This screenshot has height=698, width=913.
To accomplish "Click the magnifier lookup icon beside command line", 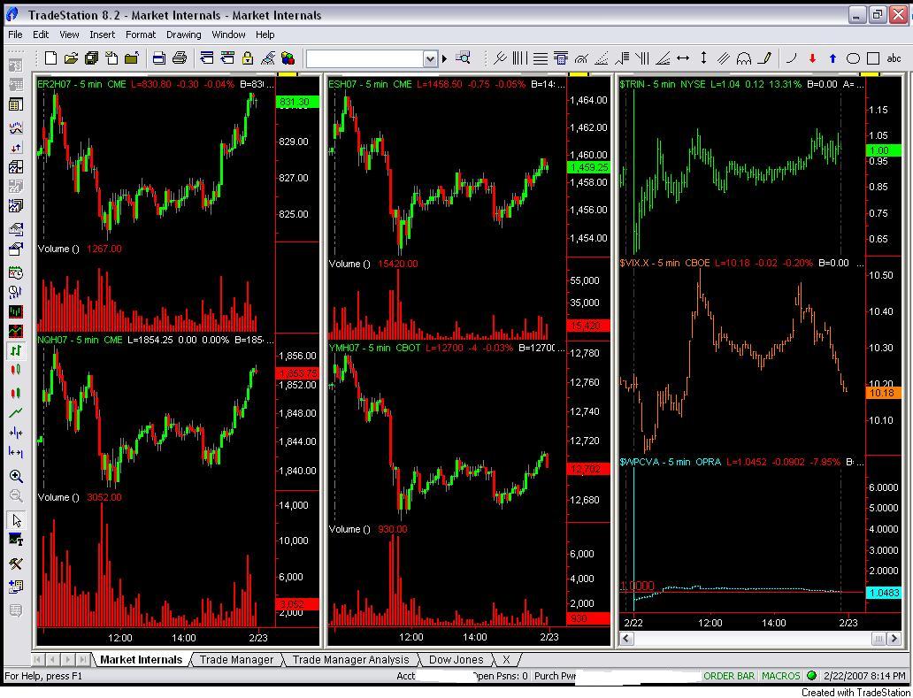I will point(463,58).
